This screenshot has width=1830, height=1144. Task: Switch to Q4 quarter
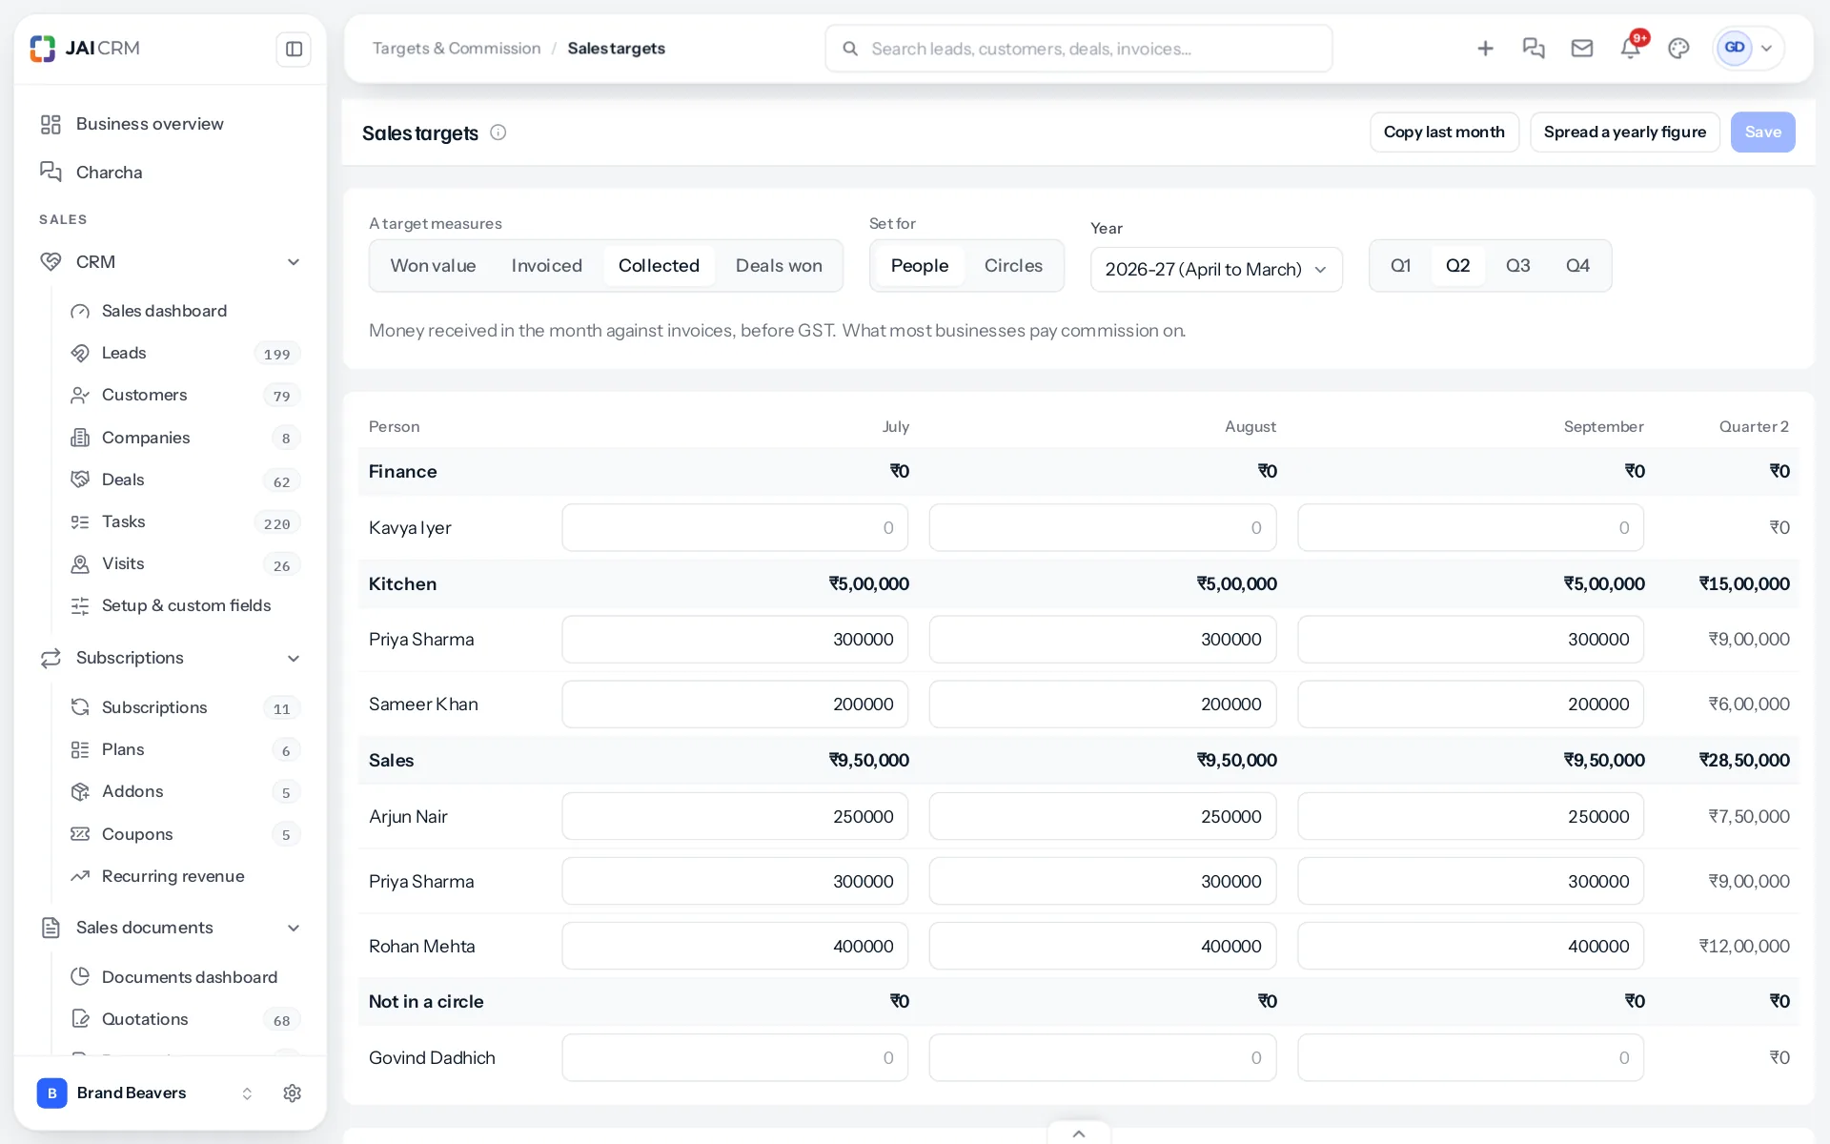pos(1577,266)
